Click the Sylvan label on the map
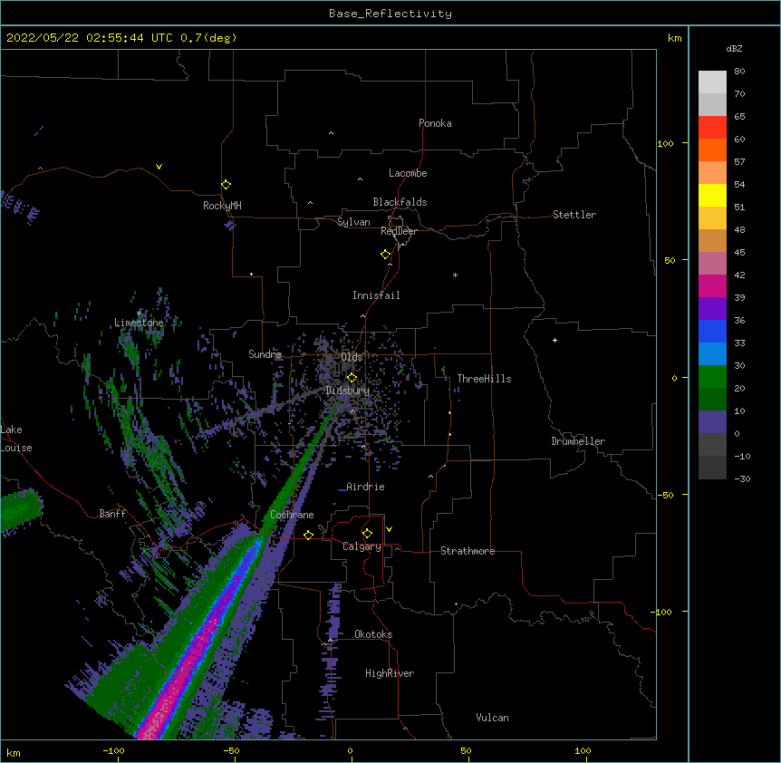This screenshot has height=763, width=781. 353,222
